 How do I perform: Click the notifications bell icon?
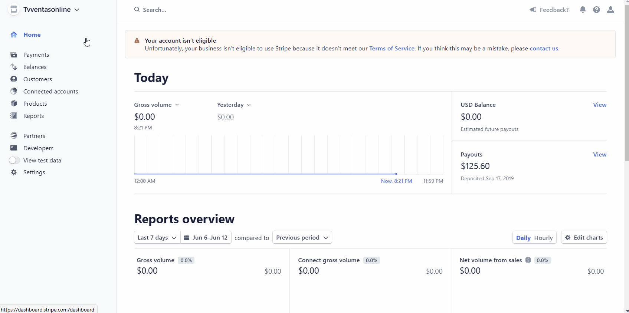coord(583,10)
